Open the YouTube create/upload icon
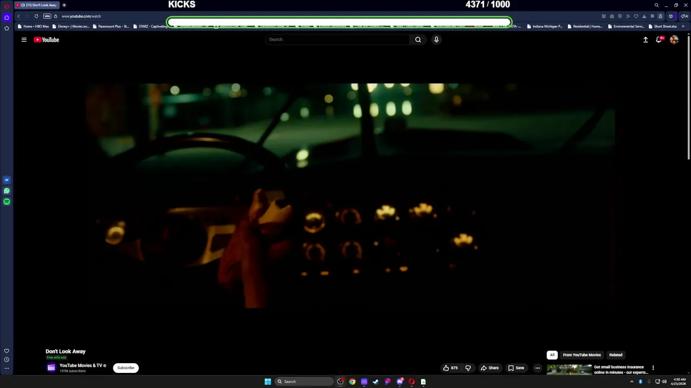Image resolution: width=691 pixels, height=388 pixels. (645, 39)
